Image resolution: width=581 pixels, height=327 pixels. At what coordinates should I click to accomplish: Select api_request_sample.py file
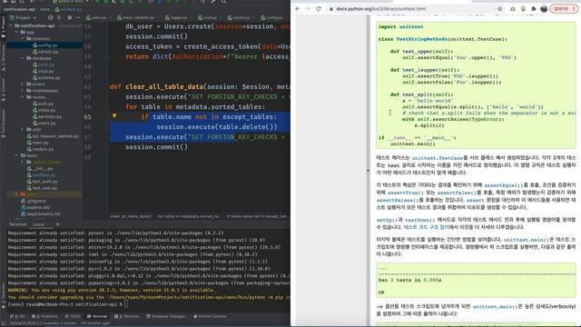[x=53, y=136]
